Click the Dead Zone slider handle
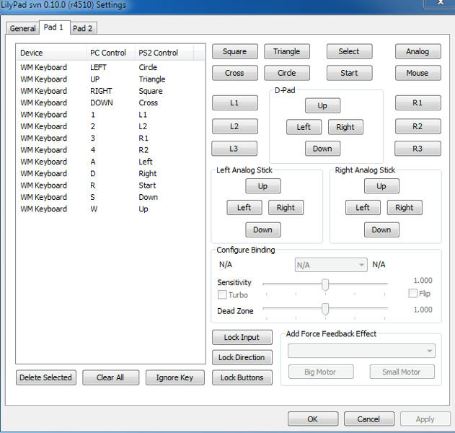Image resolution: width=455 pixels, height=433 pixels. coord(325,310)
